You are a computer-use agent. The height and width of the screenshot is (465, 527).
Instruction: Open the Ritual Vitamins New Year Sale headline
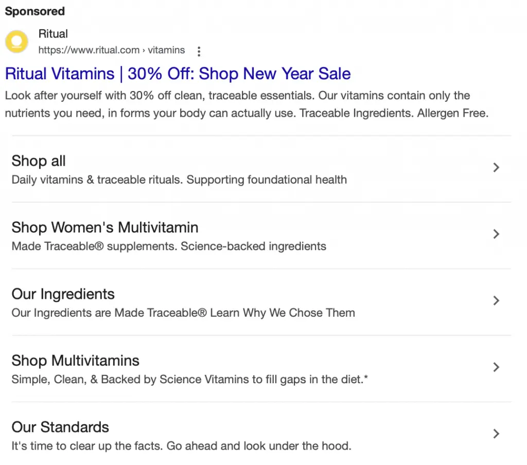pos(178,74)
